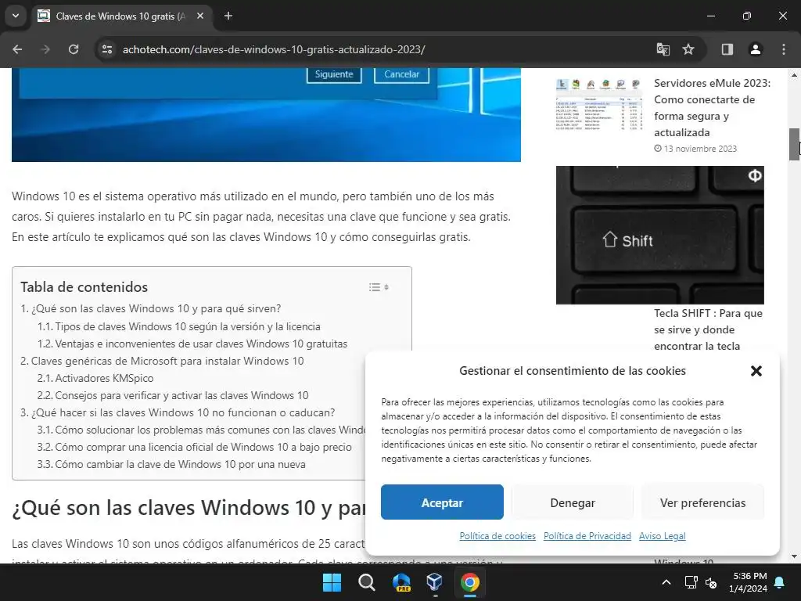Click the Chrome icon in the taskbar
This screenshot has height=601, width=801.
tap(470, 582)
